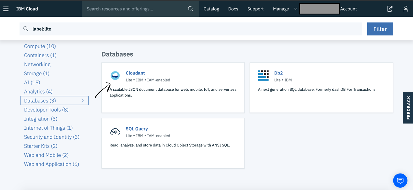This screenshot has width=413, height=190.
Task: Open the Db2 service title link
Action: (x=278, y=73)
